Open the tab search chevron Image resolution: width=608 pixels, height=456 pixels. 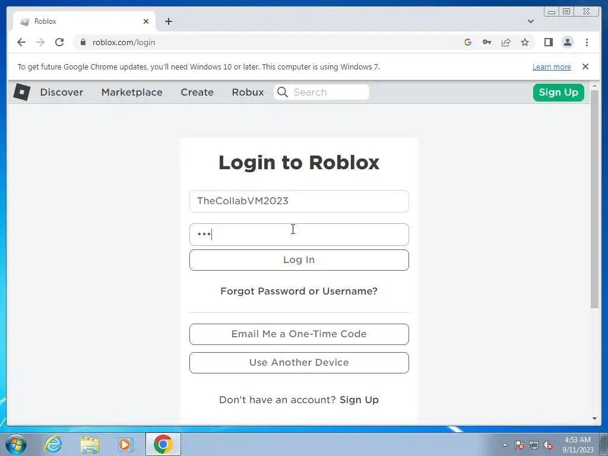531,21
